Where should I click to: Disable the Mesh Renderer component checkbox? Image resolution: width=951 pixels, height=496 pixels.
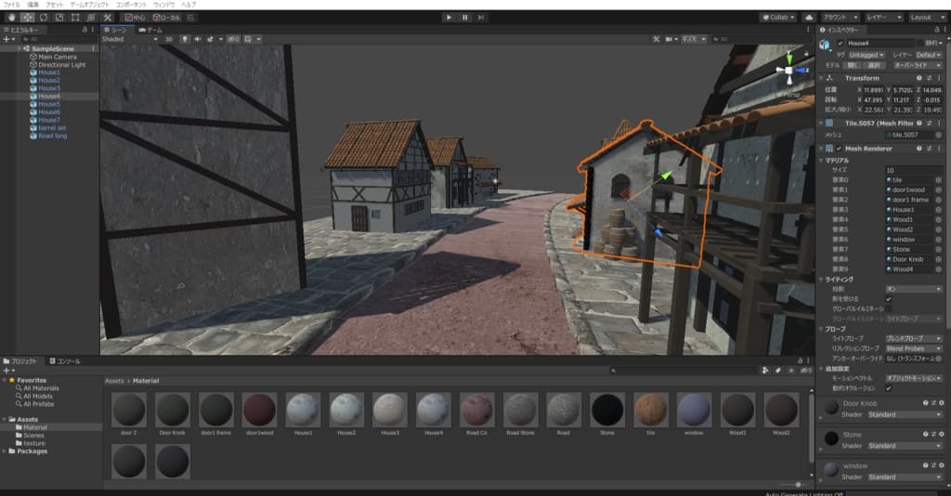pyautogui.click(x=840, y=149)
